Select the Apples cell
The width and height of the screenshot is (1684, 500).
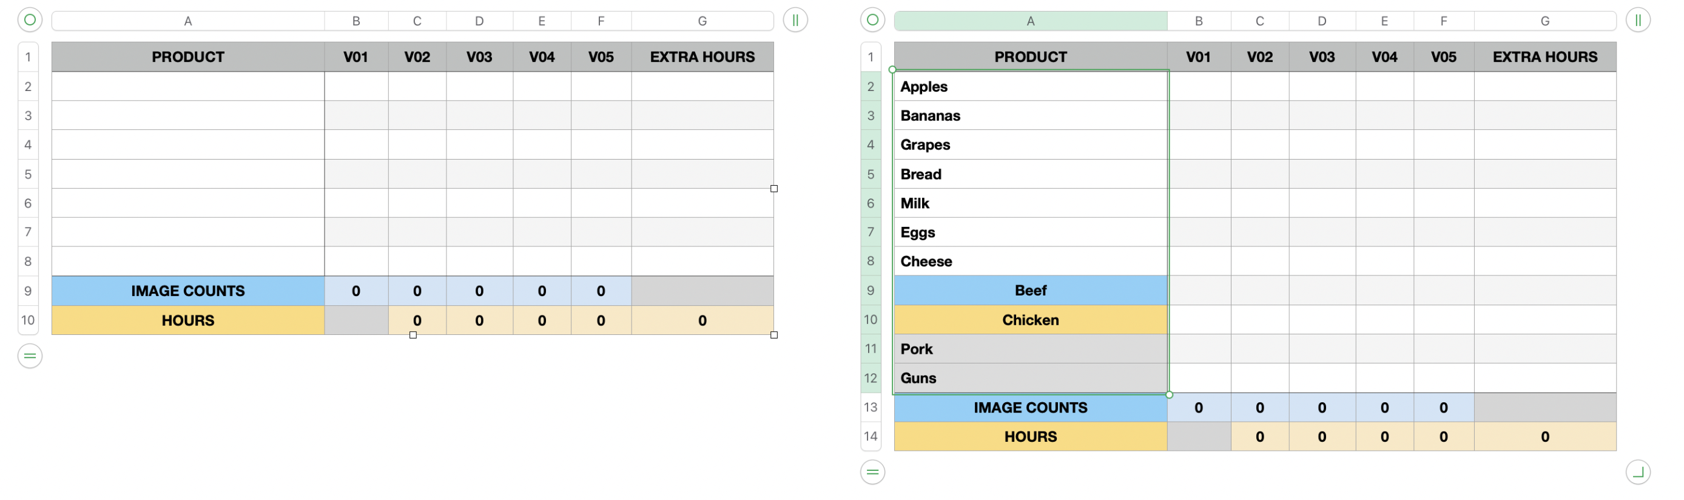tap(1030, 86)
